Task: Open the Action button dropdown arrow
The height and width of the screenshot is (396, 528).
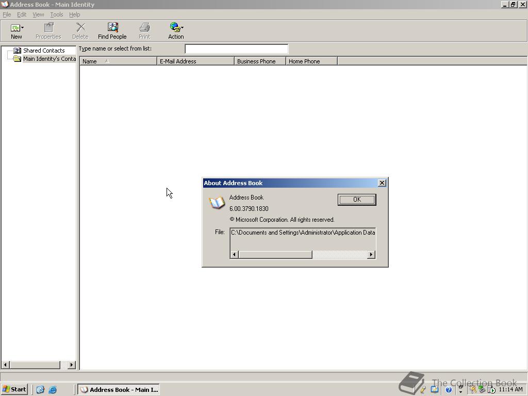Action: (x=182, y=28)
